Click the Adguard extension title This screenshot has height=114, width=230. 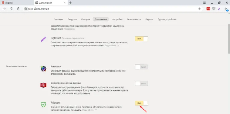coord(56,102)
